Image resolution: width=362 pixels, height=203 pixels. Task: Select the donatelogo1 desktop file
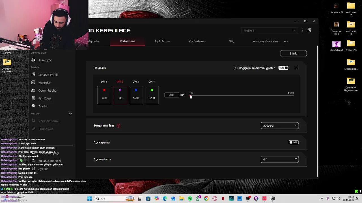[x=337, y=46]
